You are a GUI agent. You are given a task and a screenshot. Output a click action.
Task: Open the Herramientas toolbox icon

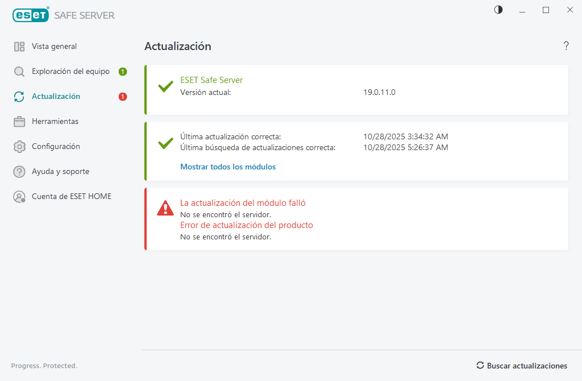point(20,121)
